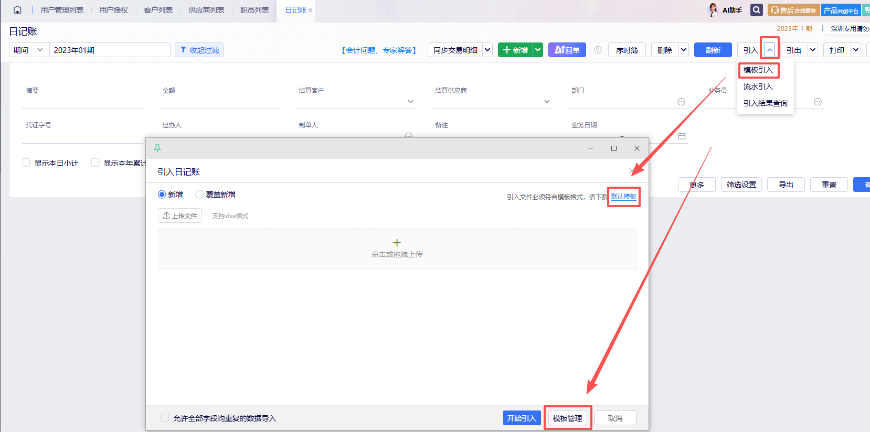
Task: Click the 重置 button
Action: [829, 185]
